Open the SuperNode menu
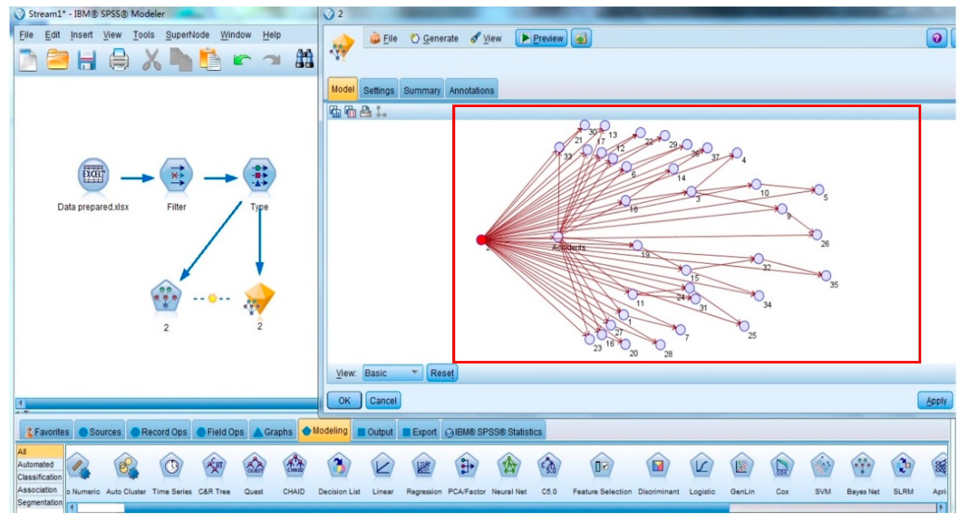963x523 pixels. (x=187, y=35)
